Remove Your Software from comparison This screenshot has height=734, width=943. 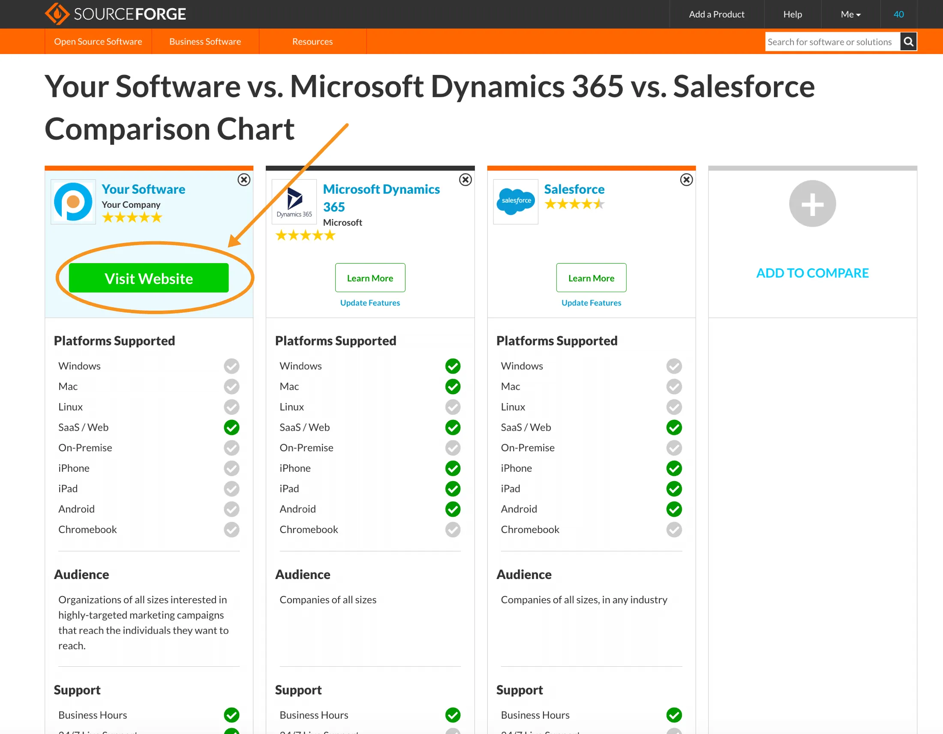coord(244,180)
